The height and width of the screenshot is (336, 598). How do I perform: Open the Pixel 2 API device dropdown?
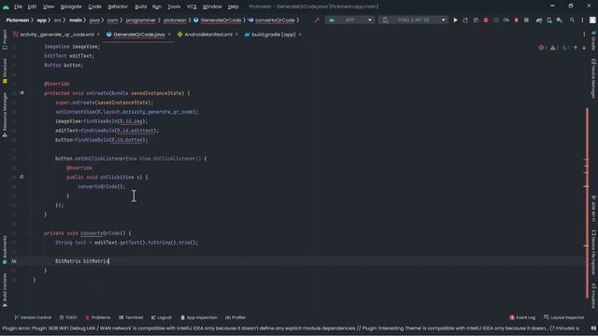(413, 20)
